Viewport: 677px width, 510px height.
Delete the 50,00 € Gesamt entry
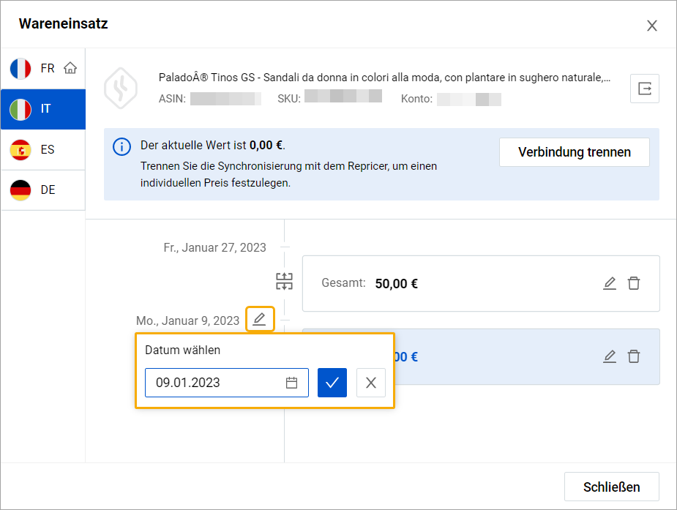point(634,283)
